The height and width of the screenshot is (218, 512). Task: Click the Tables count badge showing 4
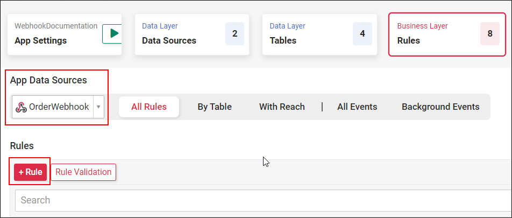362,33
